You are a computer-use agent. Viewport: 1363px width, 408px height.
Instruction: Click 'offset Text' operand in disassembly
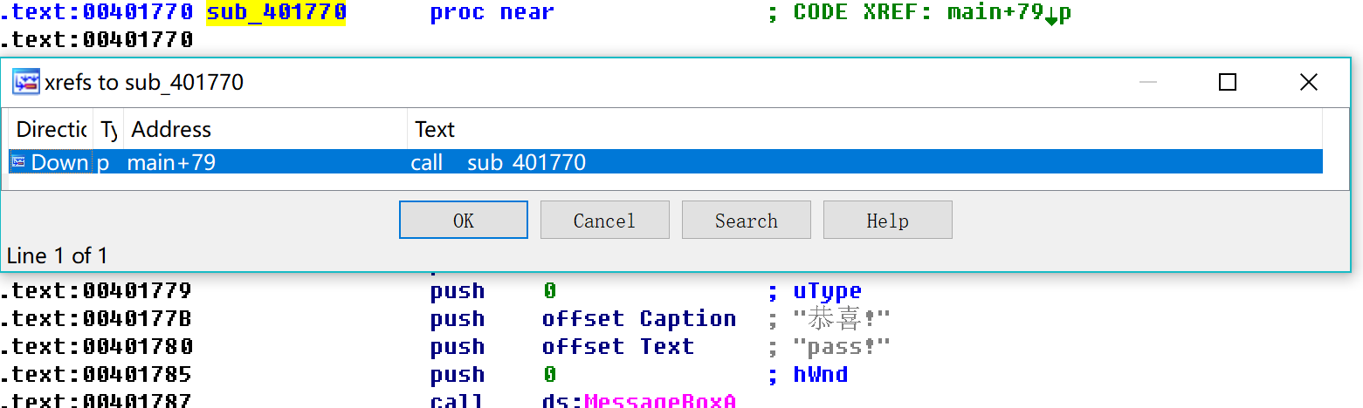point(617,346)
